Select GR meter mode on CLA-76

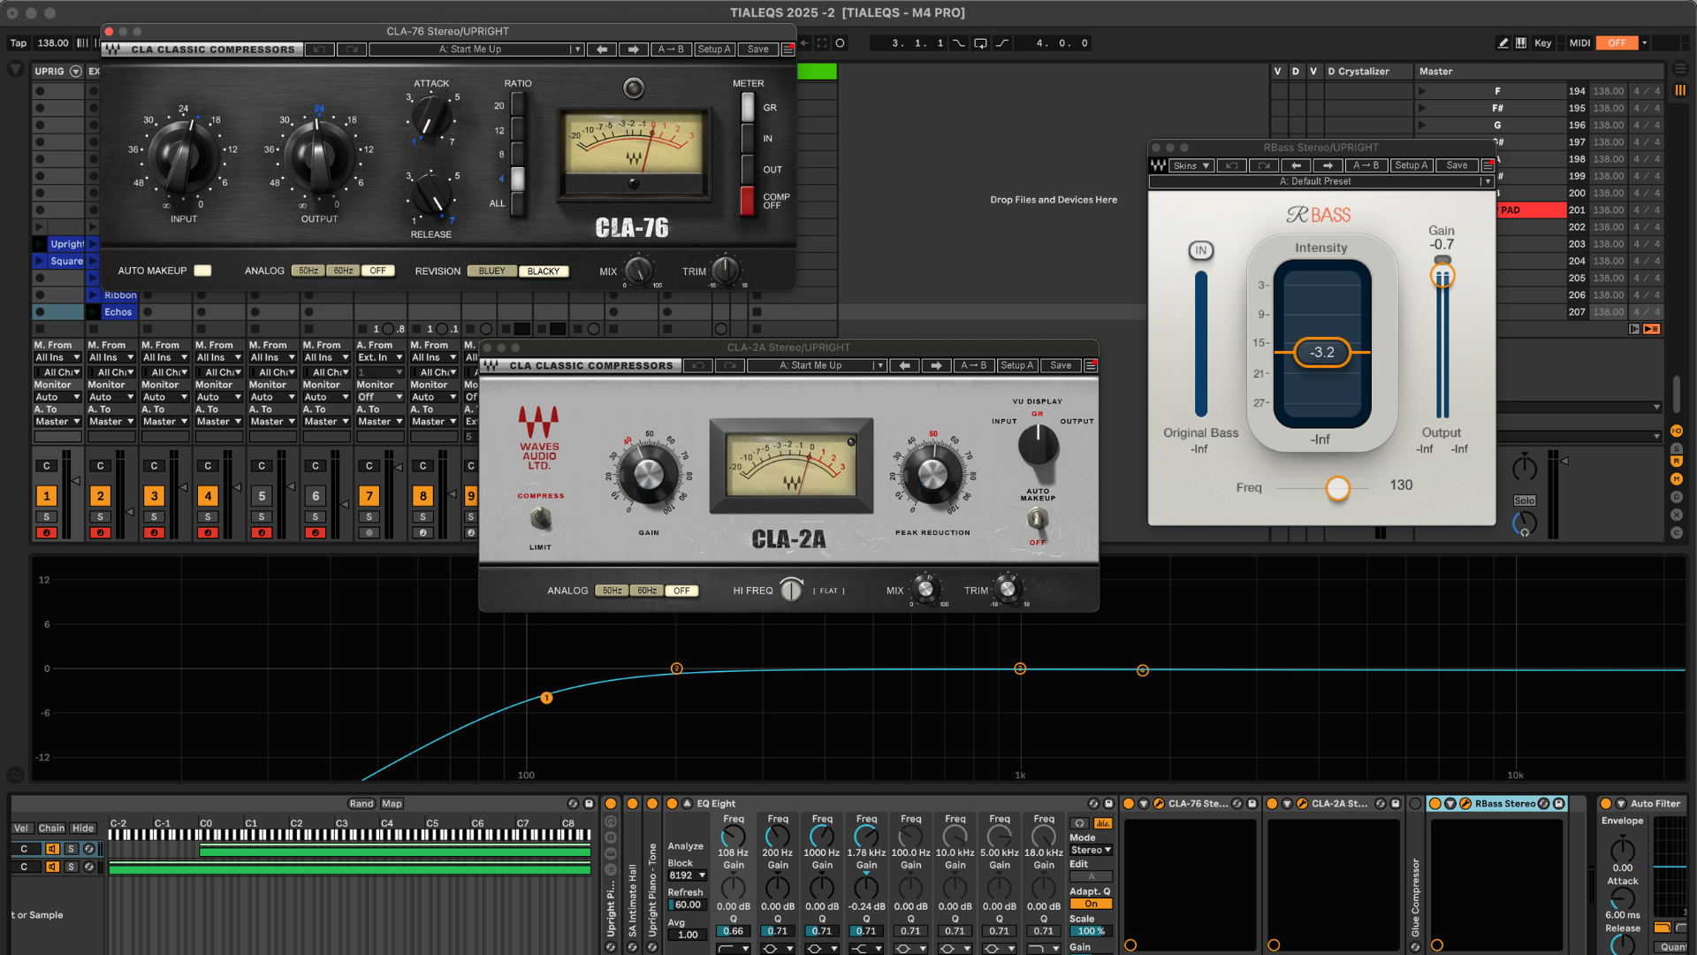748,107
